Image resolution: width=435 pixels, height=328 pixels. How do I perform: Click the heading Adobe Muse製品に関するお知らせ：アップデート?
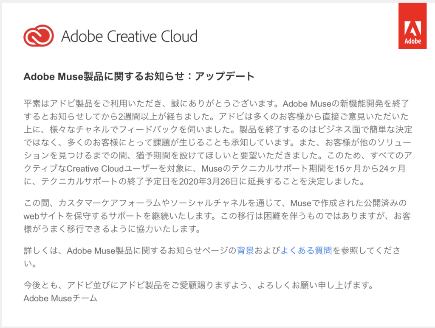(139, 77)
